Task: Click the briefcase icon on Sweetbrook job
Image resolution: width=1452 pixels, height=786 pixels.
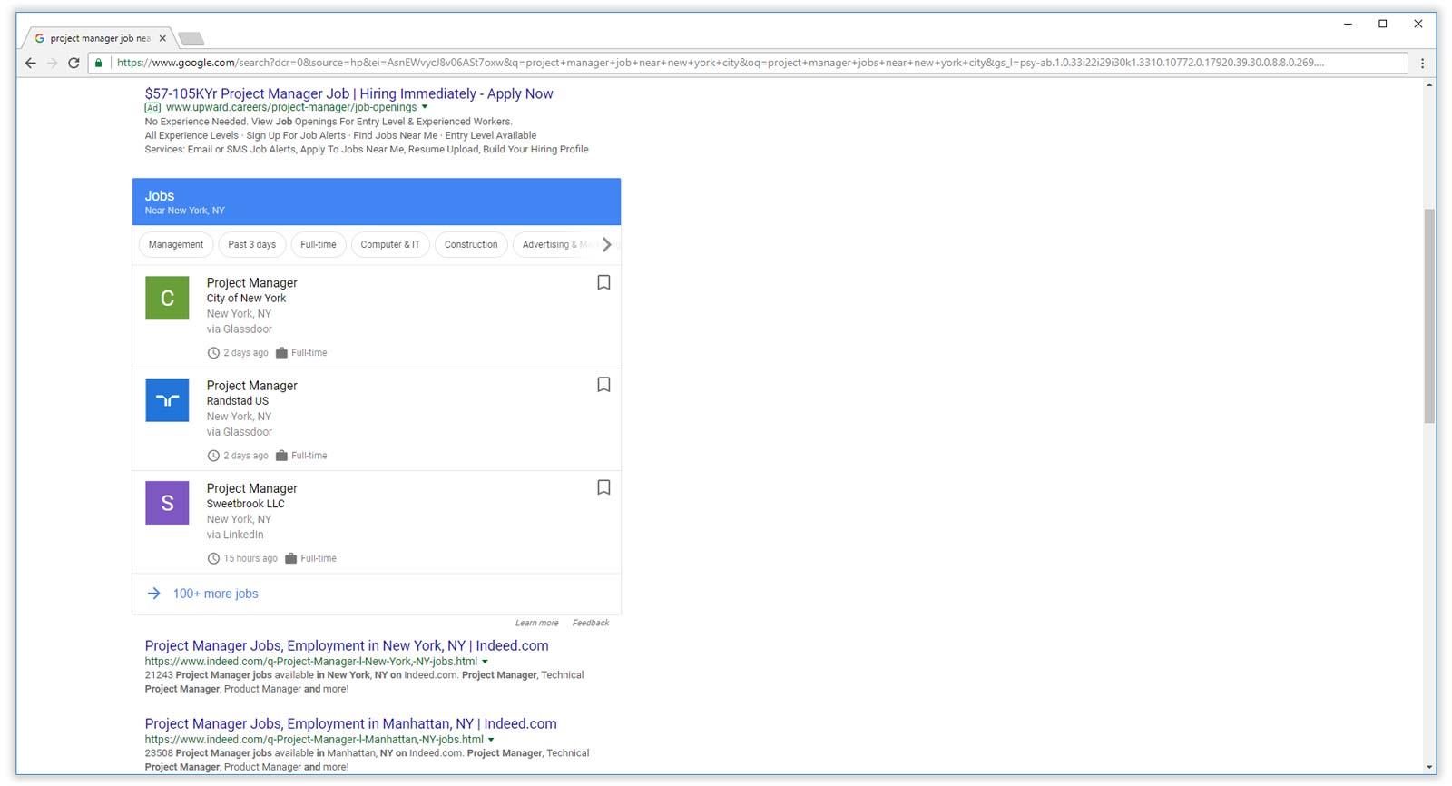Action: pos(290,558)
